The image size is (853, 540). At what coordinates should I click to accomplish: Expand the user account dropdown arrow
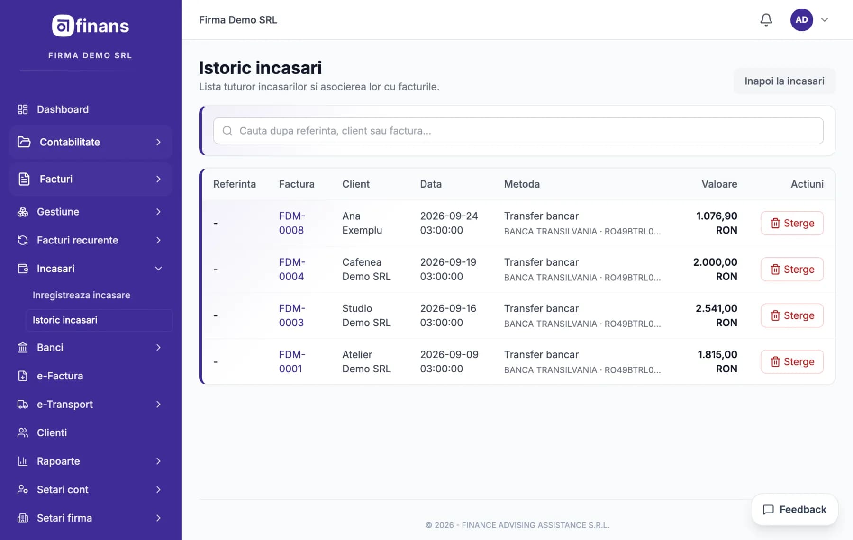825,20
